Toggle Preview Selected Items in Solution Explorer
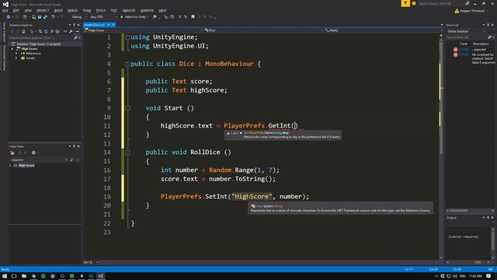Viewport: 497px width, 280px height. click(x=77, y=31)
